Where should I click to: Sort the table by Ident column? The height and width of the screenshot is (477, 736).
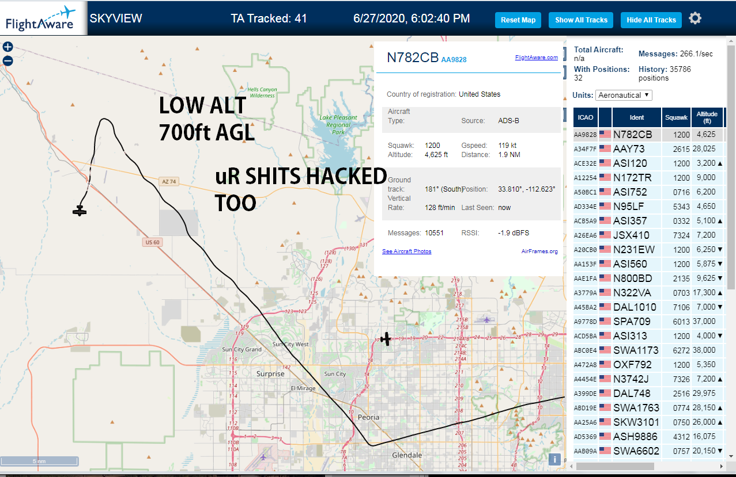coord(637,117)
